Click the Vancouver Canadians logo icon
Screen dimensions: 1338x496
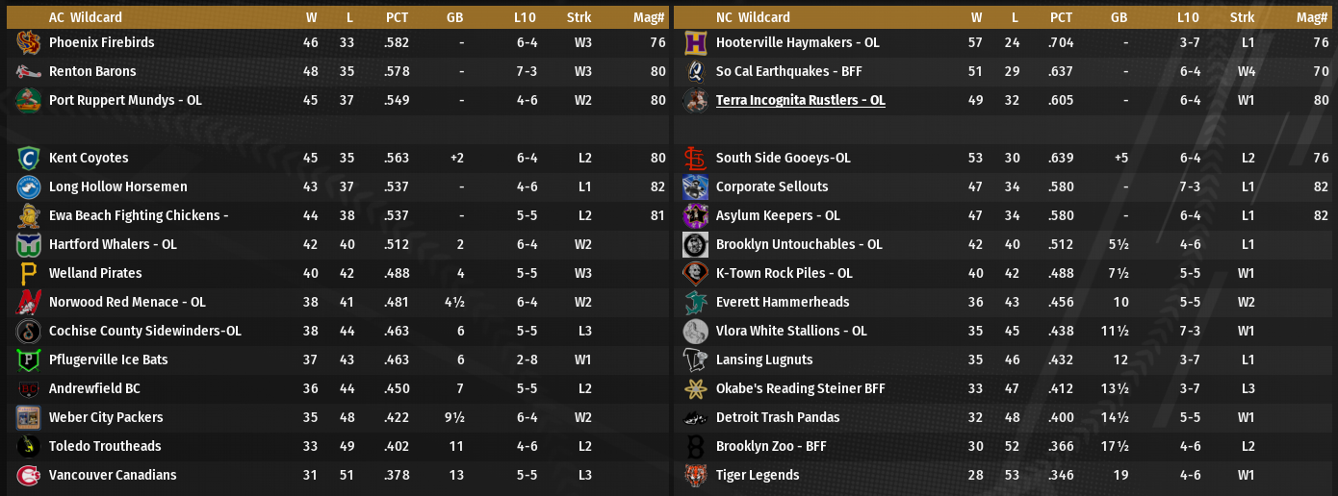(x=27, y=475)
